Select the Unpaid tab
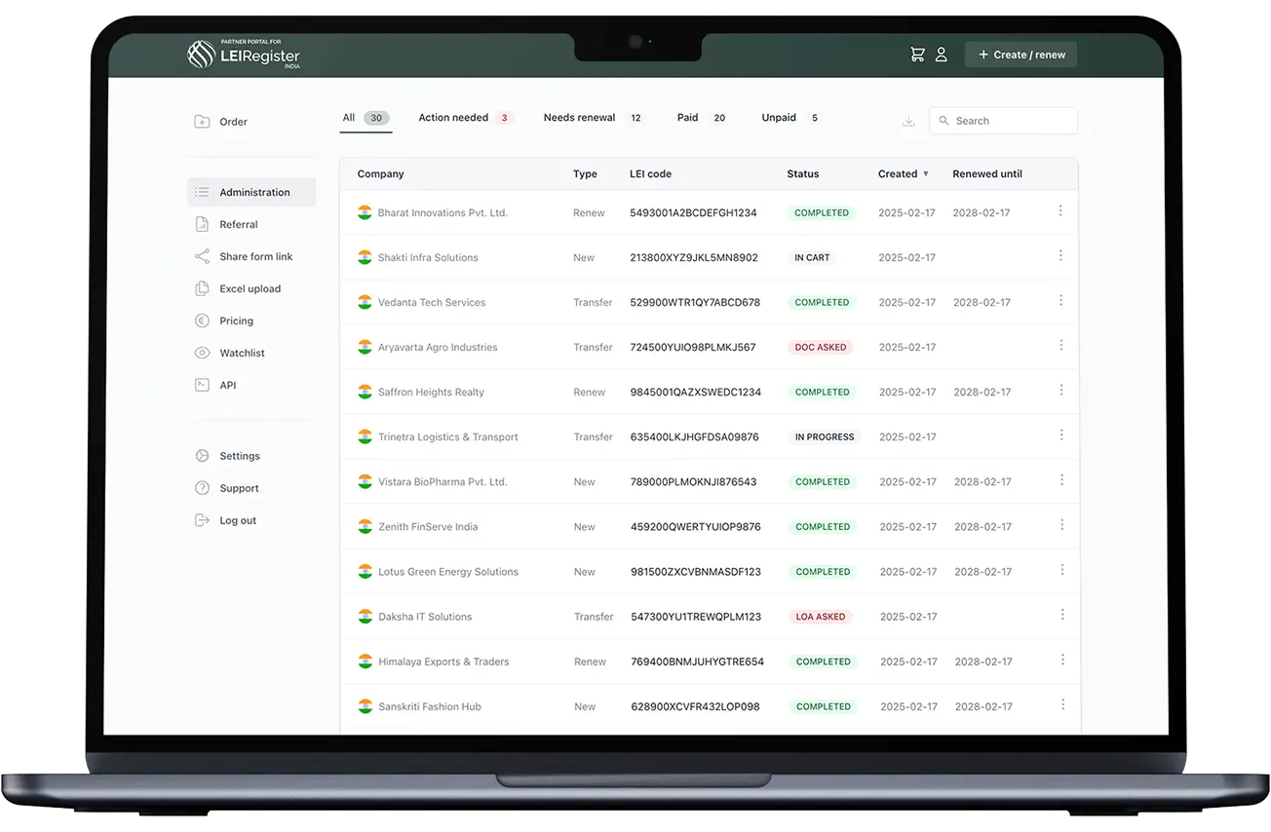Viewport: 1271px width, 832px height. point(779,117)
